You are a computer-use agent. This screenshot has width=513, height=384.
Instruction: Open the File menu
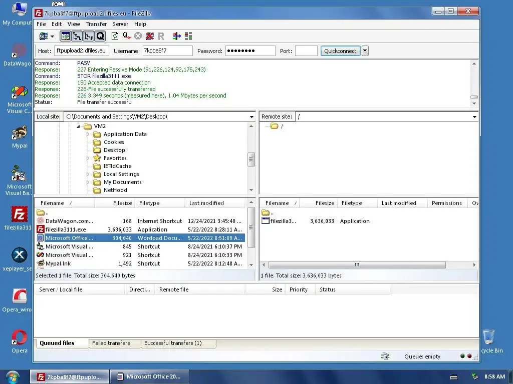(41, 24)
